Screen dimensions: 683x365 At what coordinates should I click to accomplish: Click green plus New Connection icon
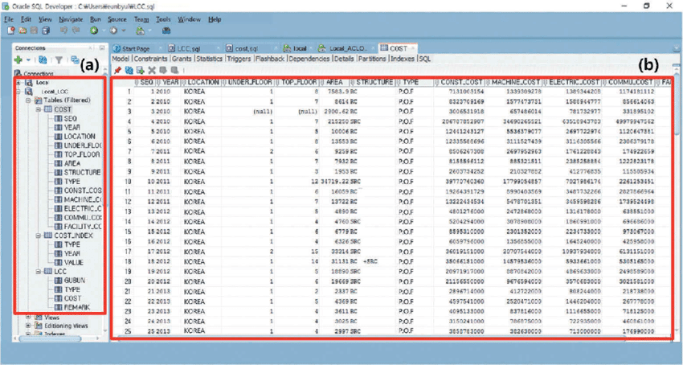pyautogui.click(x=18, y=59)
